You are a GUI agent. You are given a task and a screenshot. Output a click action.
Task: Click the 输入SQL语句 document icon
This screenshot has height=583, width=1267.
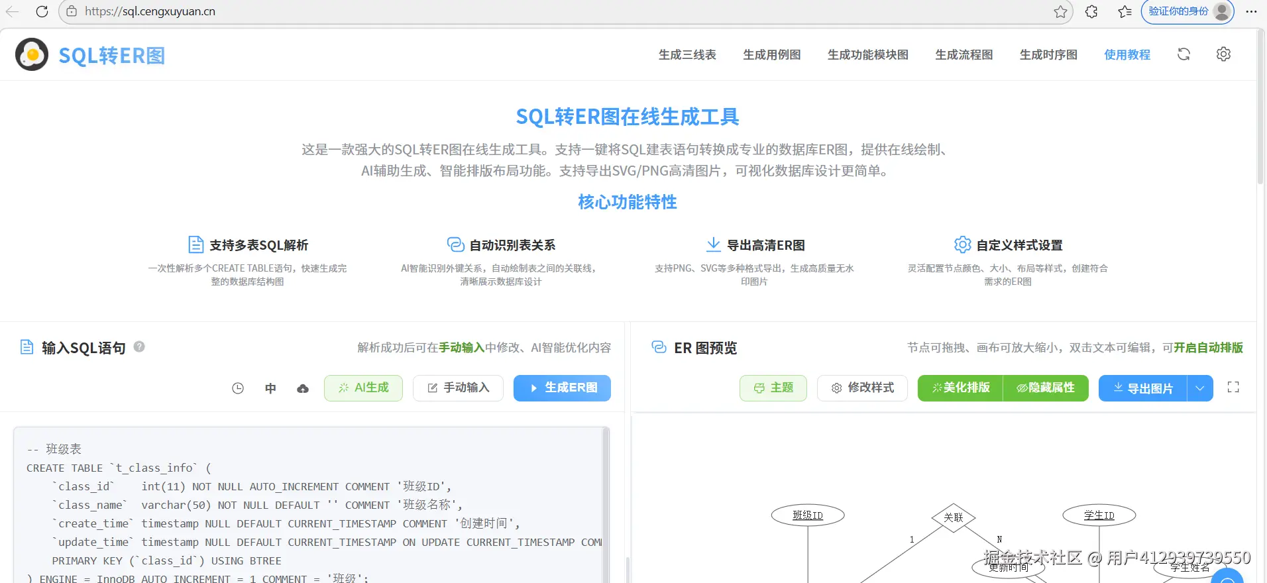[x=27, y=347]
